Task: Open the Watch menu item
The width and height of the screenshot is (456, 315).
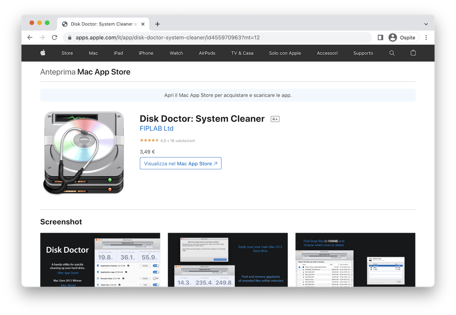Action: [x=176, y=53]
